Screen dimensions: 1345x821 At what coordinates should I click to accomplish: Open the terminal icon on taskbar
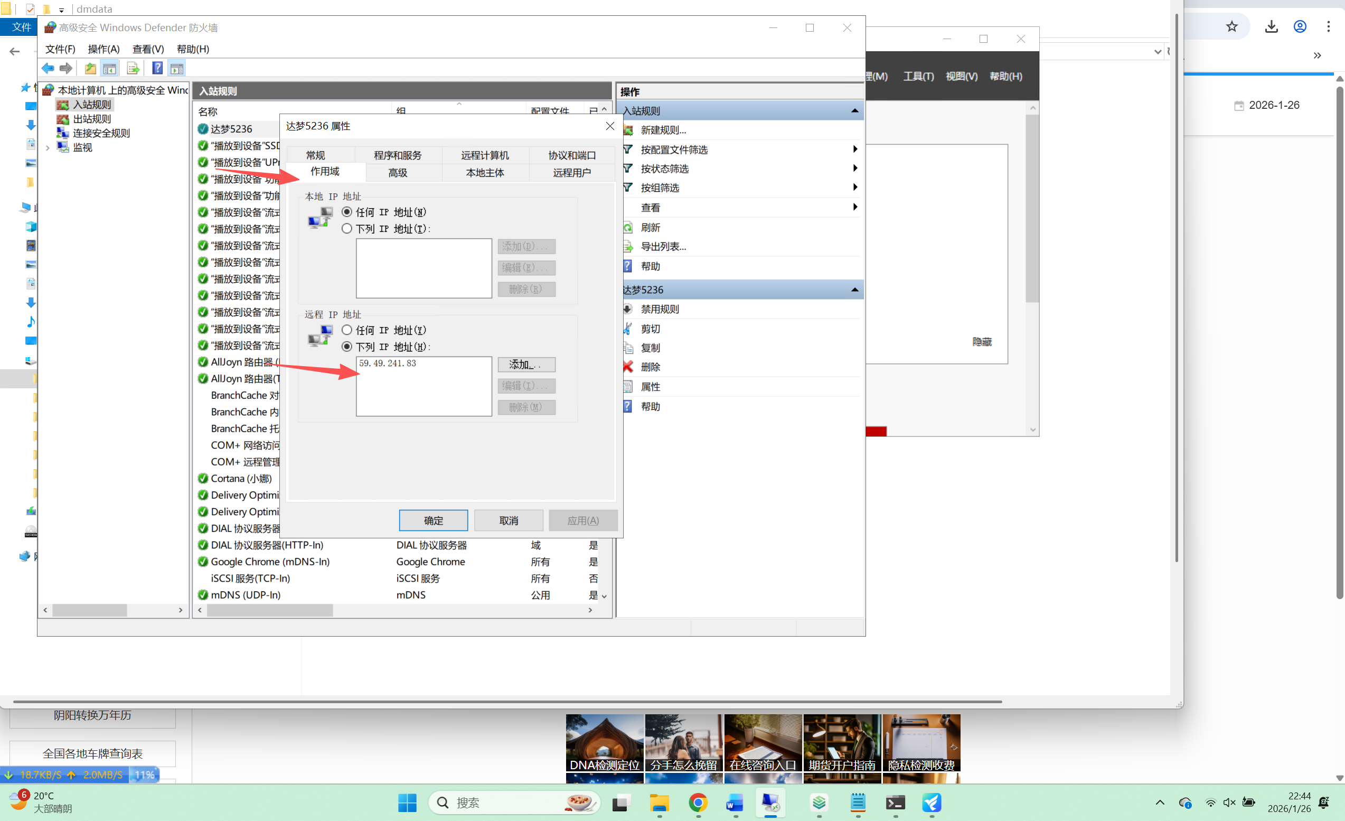895,803
